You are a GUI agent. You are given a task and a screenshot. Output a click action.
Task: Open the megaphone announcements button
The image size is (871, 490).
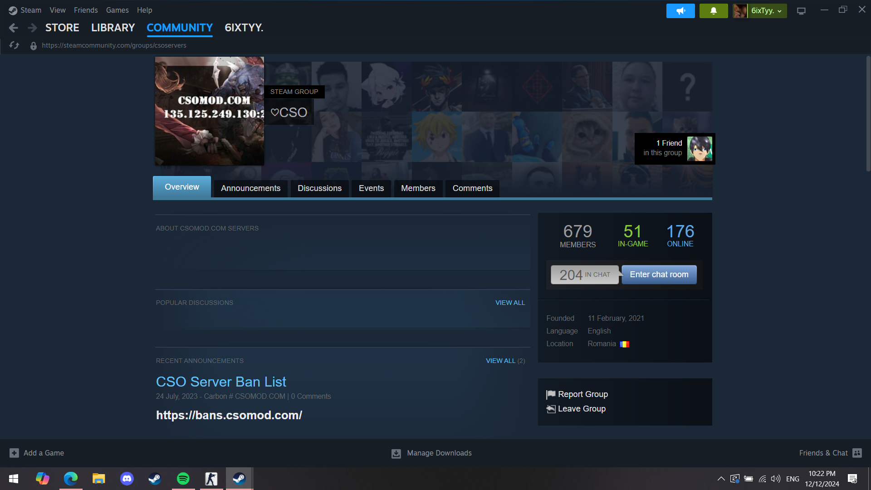click(x=680, y=11)
